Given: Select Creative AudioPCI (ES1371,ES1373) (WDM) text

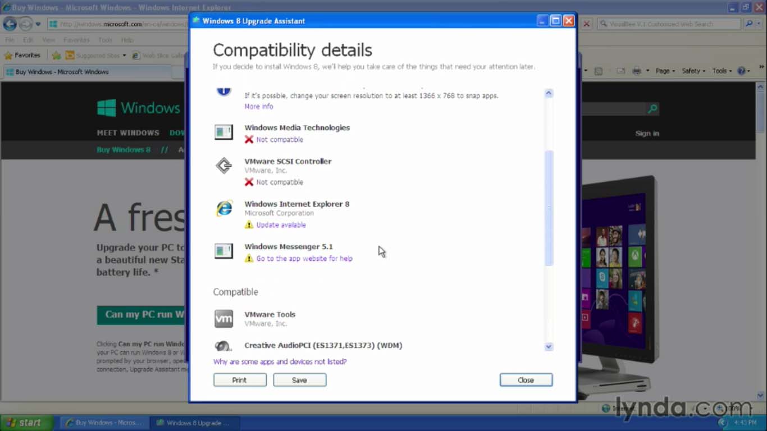Looking at the screenshot, I should tap(323, 346).
